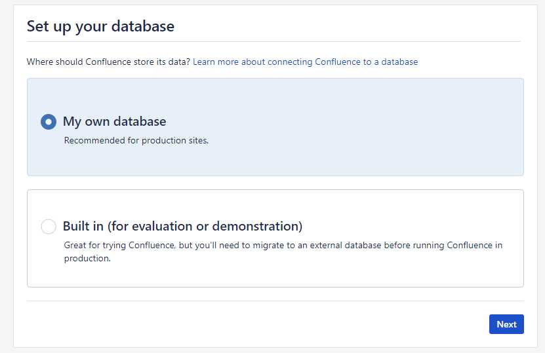Click the My own database label
This screenshot has width=545, height=353.
pyautogui.click(x=114, y=121)
